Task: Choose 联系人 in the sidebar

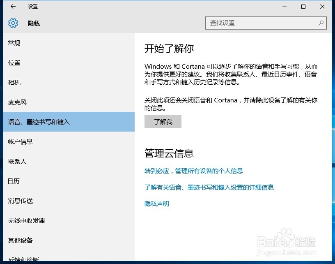Action: [69, 161]
